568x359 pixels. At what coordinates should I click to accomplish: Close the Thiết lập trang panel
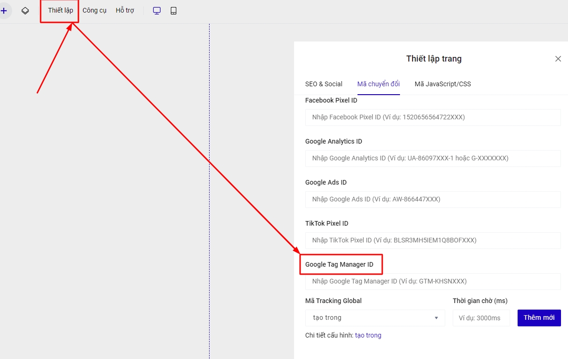558,59
